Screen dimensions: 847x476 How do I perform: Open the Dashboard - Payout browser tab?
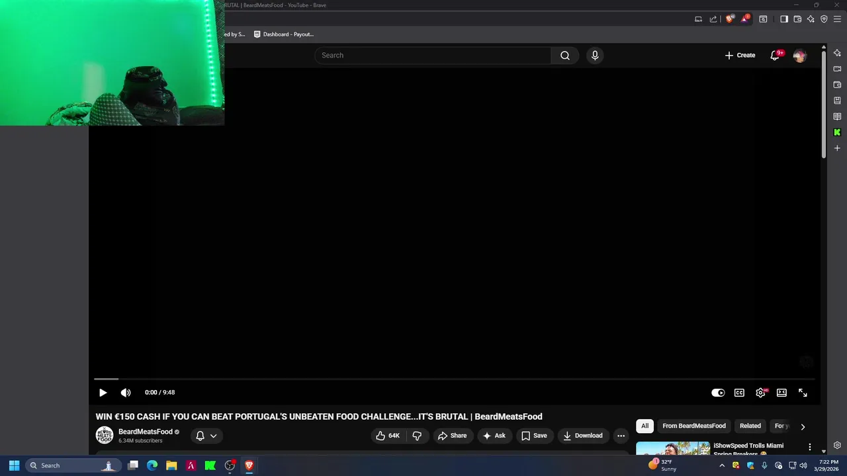(x=285, y=34)
